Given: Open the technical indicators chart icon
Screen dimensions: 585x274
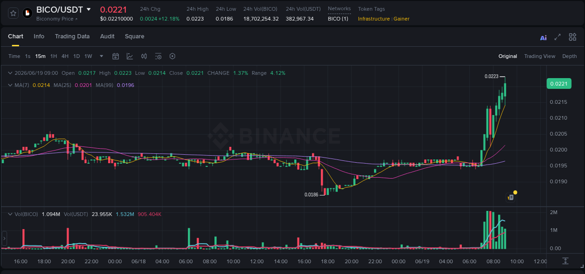Looking at the screenshot, I should pos(130,56).
